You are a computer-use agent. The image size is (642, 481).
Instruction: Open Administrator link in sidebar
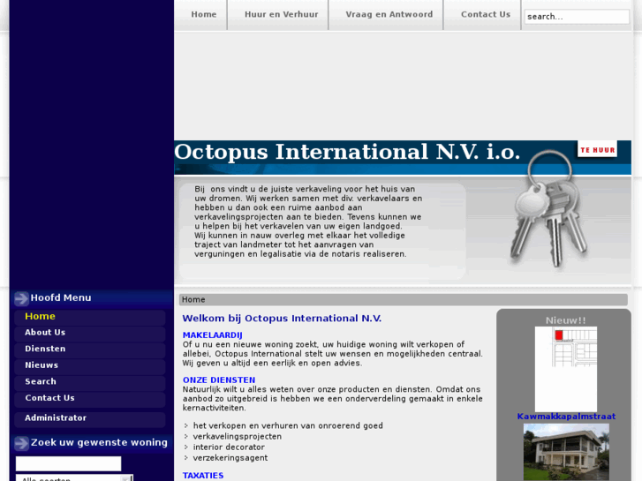pos(90,418)
